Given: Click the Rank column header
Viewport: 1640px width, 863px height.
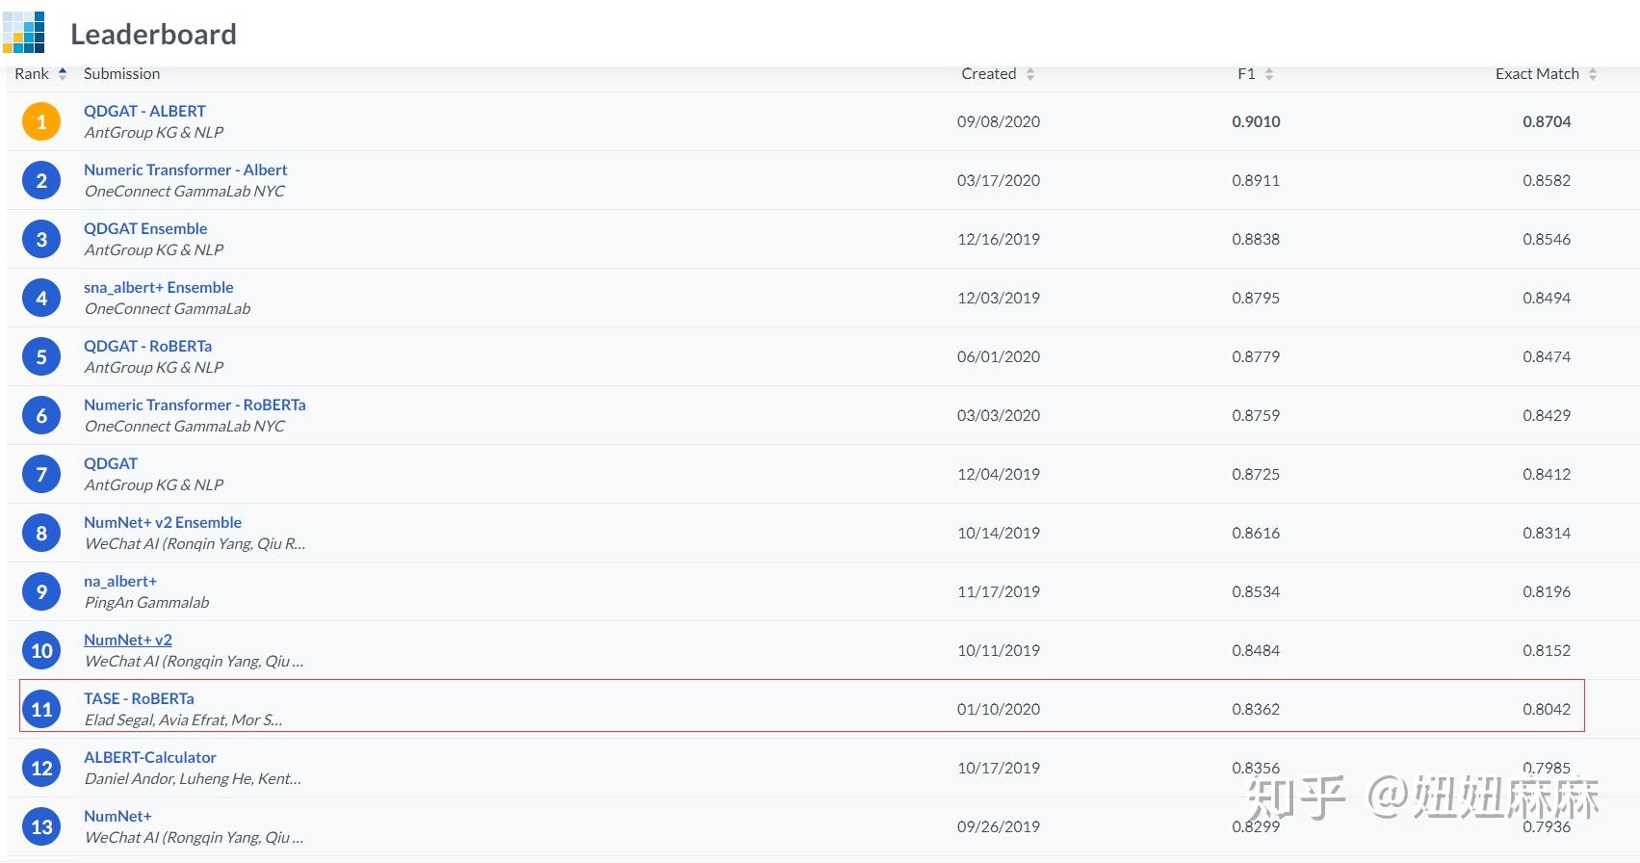Looking at the screenshot, I should click(x=32, y=74).
